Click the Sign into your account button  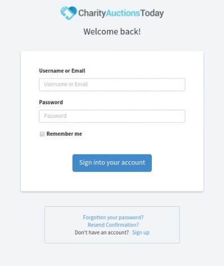coord(112,163)
